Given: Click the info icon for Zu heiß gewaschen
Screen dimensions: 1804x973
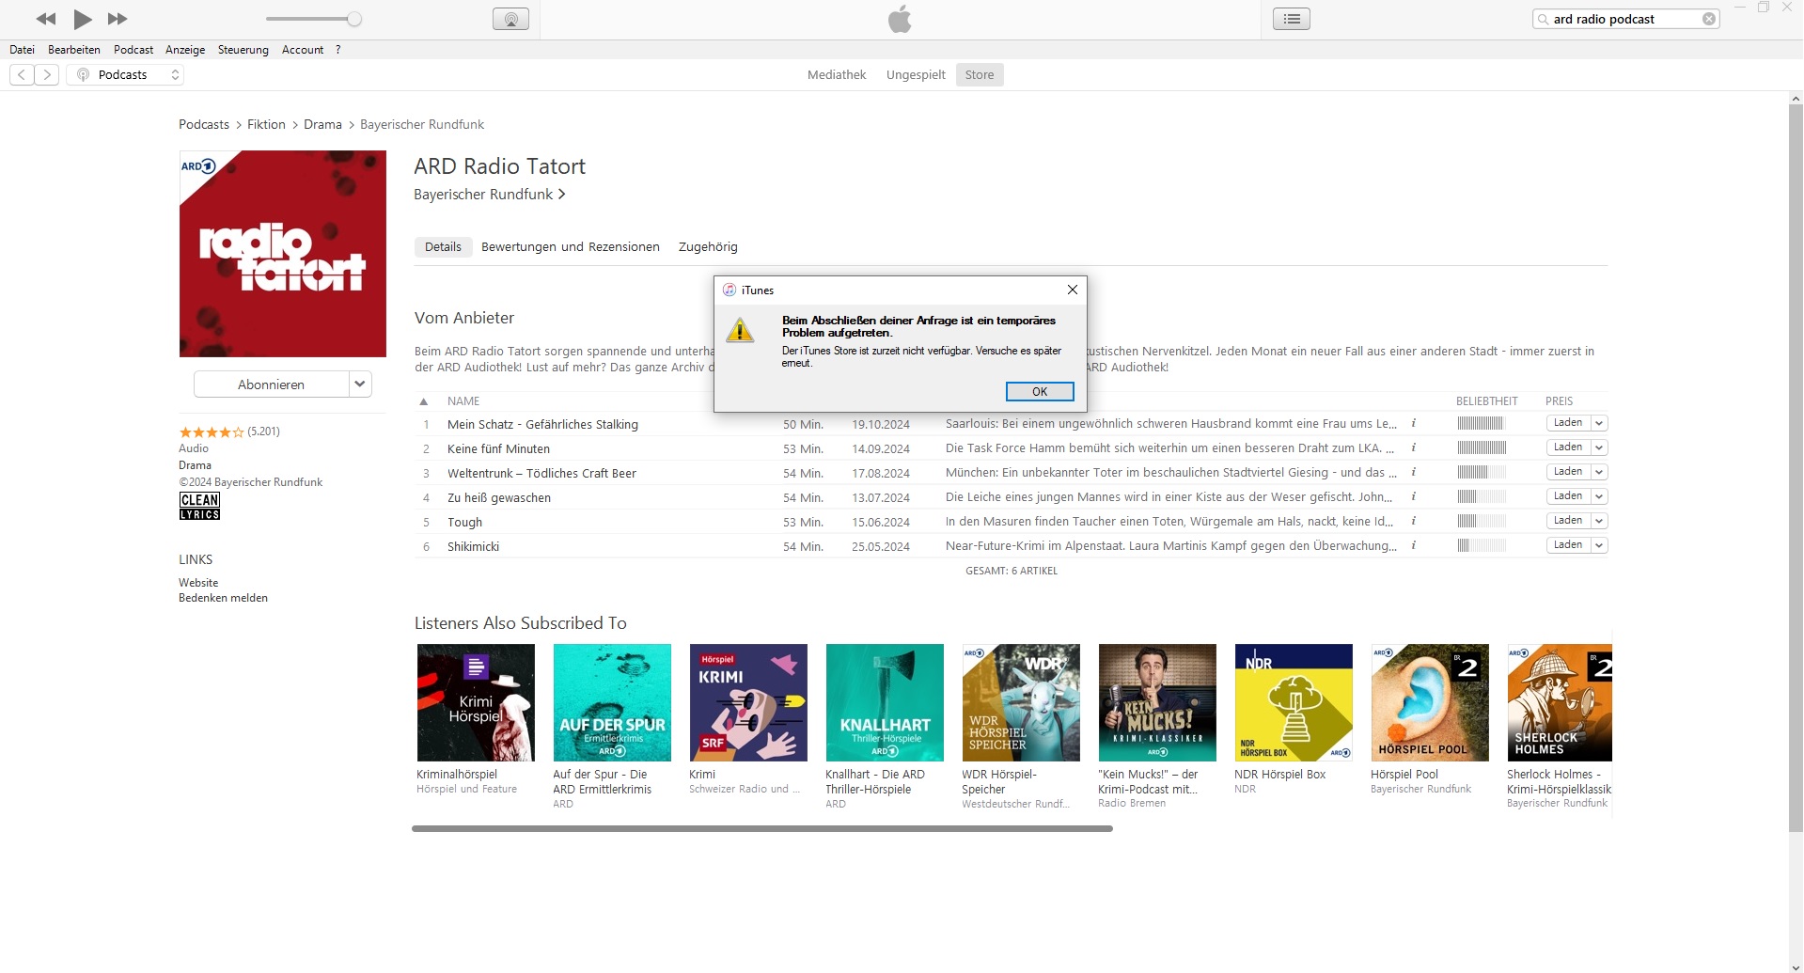Looking at the screenshot, I should pos(1413,496).
